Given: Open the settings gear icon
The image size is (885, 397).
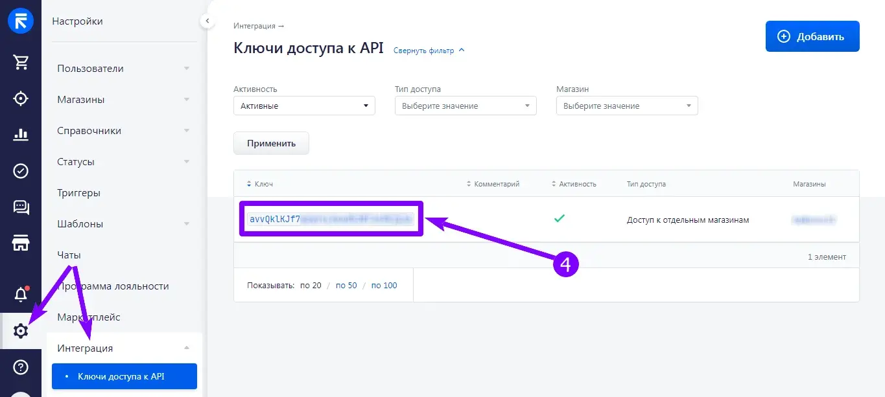Looking at the screenshot, I should [21, 331].
